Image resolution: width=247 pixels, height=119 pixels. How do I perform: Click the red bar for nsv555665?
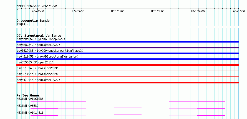tap(128, 65)
